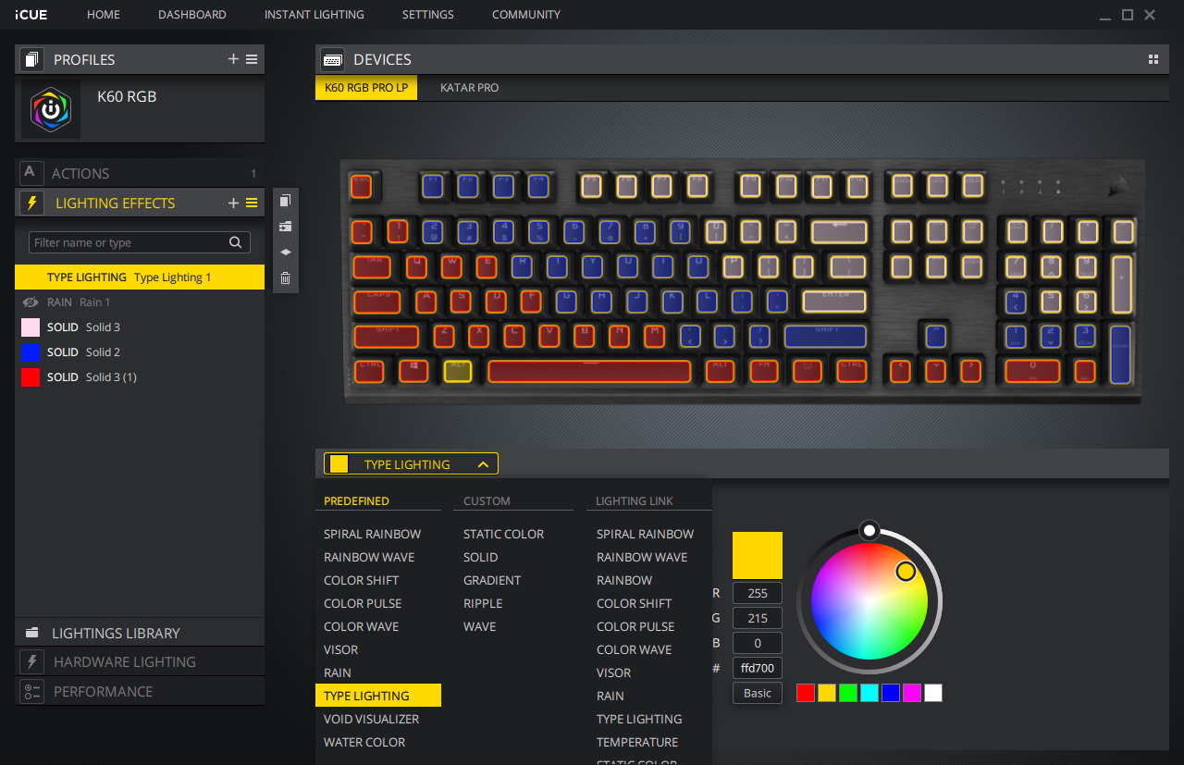Image resolution: width=1184 pixels, height=765 pixels.
Task: Open the TYPE LIGHTING effect dropdown
Action: point(411,464)
